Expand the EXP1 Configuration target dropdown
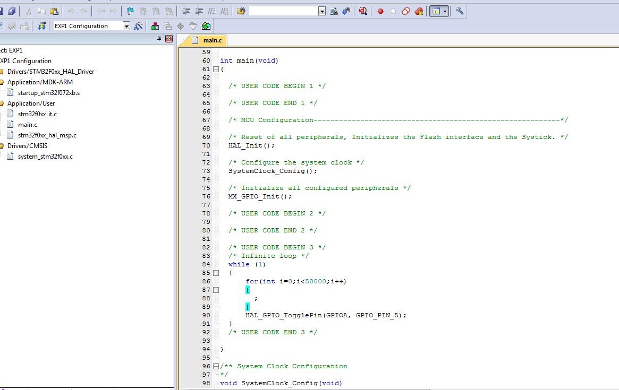The height and width of the screenshot is (390, 619). tap(126, 26)
